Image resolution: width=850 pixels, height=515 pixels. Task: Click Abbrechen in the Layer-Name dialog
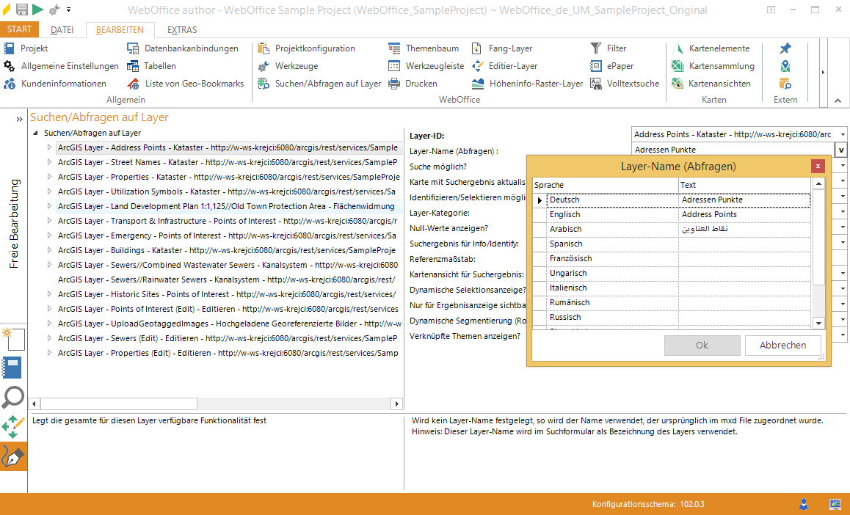tap(782, 345)
